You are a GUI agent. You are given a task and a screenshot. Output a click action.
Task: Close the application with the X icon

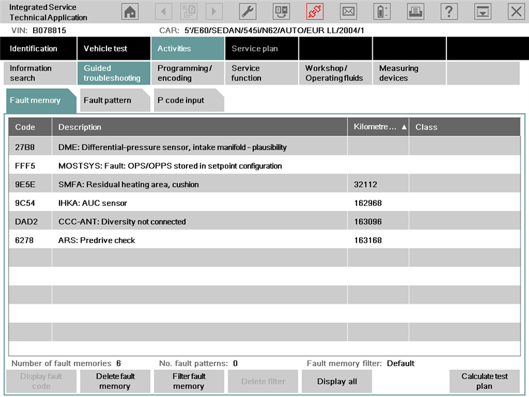point(516,12)
